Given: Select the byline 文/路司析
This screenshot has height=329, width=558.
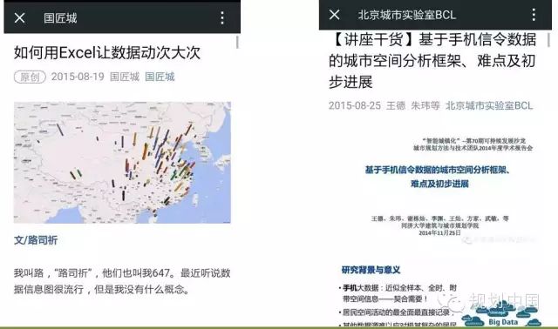Looking at the screenshot, I should (x=36, y=240).
